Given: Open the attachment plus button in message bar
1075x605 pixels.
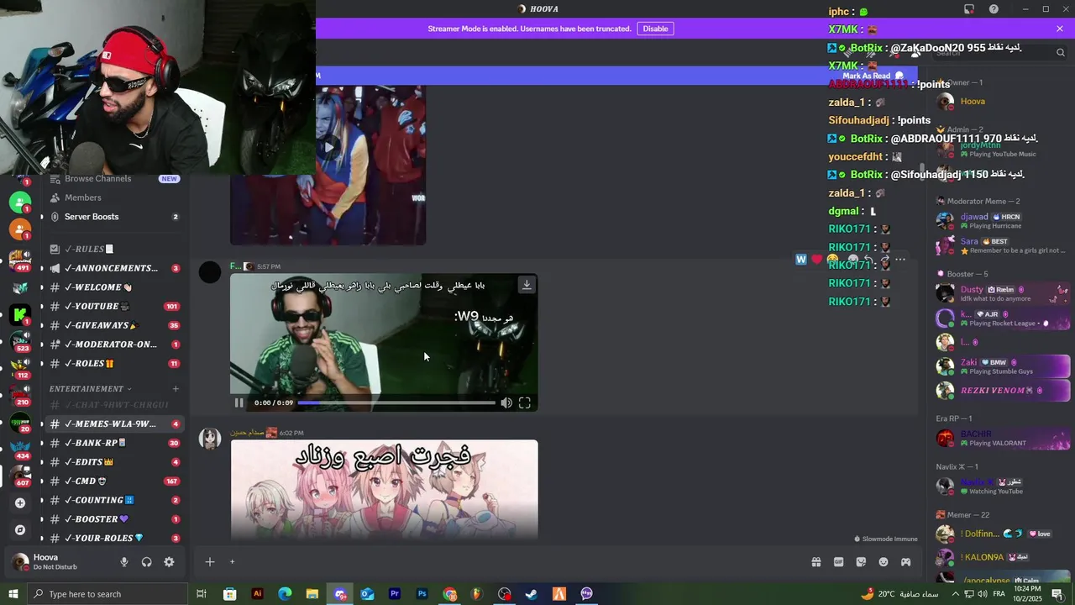Looking at the screenshot, I should click(210, 562).
